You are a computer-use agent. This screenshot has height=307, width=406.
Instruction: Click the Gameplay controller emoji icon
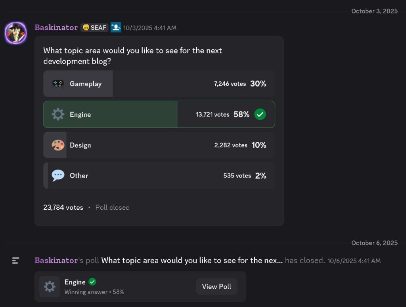point(58,84)
